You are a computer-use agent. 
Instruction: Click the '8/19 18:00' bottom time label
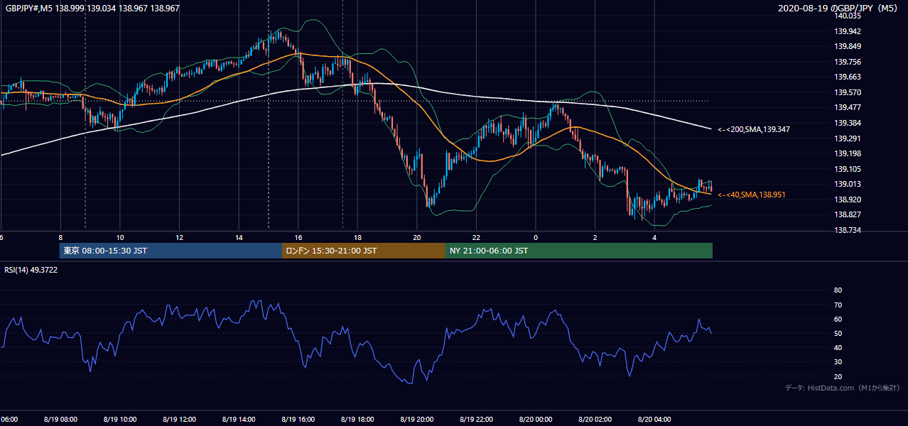click(x=357, y=420)
